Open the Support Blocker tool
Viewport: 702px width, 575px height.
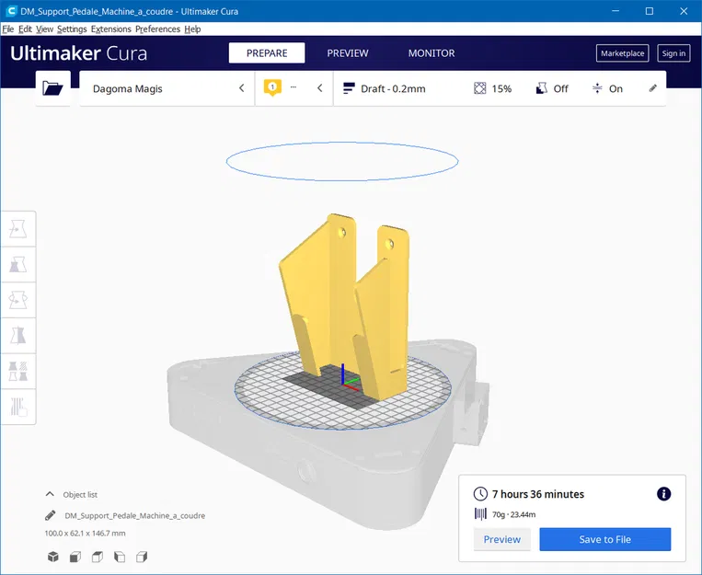18,407
